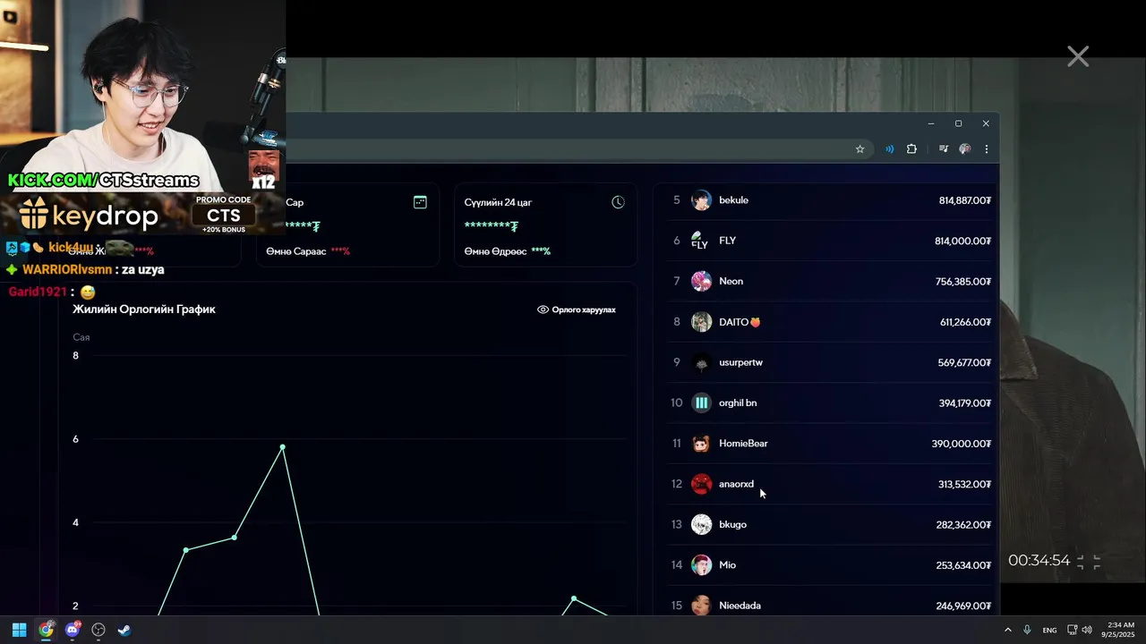Viewport: 1146px width, 644px height.
Task: Click the microphone tray icon
Action: (1027, 630)
